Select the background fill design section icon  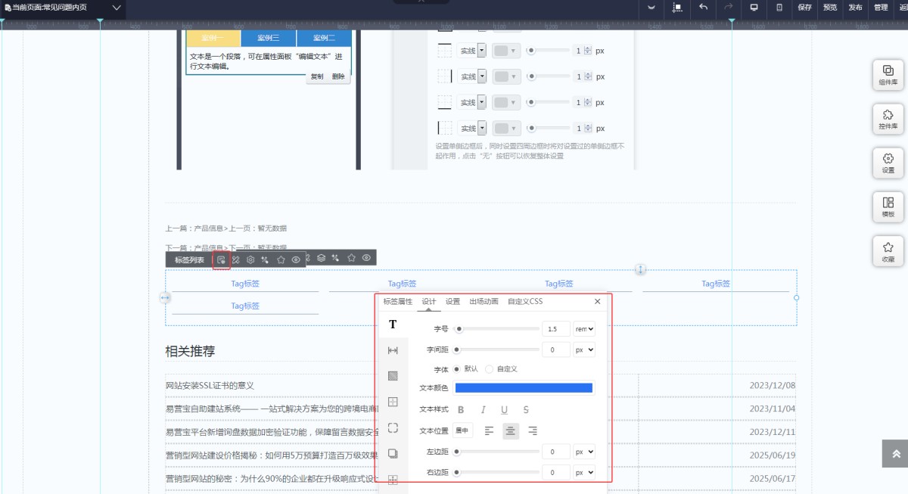393,376
